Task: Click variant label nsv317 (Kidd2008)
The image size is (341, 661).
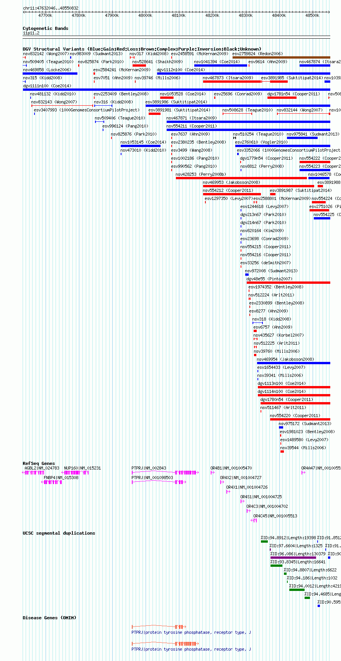Action: point(149,54)
